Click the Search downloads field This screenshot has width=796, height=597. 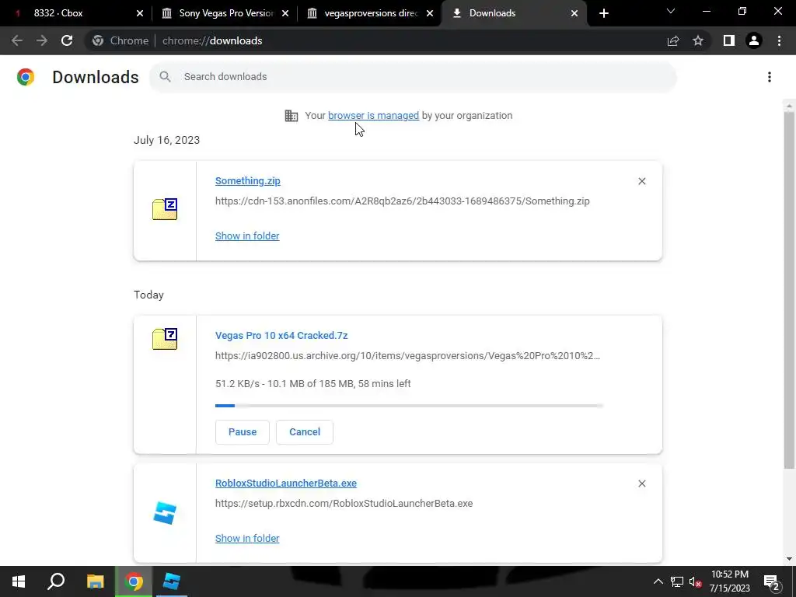tap(413, 77)
